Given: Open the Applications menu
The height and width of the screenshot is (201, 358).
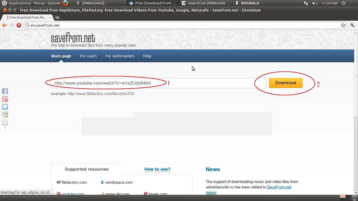Looking at the screenshot, I should [x=20, y=3].
